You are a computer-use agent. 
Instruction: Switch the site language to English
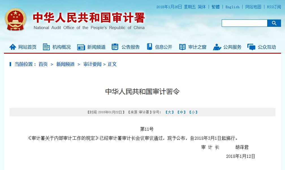pos(232,7)
